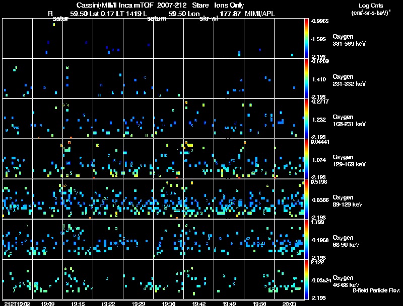Click the '19:15' time axis label
This screenshot has width=403, height=306.
(78, 303)
